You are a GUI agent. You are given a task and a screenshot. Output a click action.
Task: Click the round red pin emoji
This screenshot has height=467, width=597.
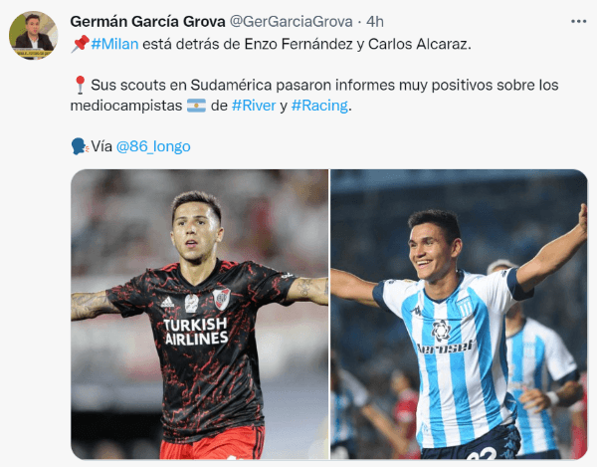coord(80,85)
